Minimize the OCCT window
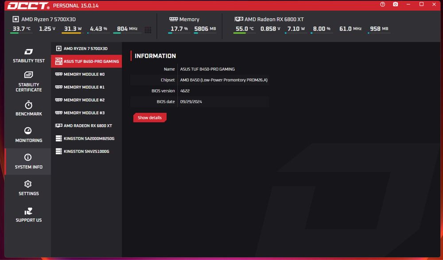 click(x=408, y=4)
